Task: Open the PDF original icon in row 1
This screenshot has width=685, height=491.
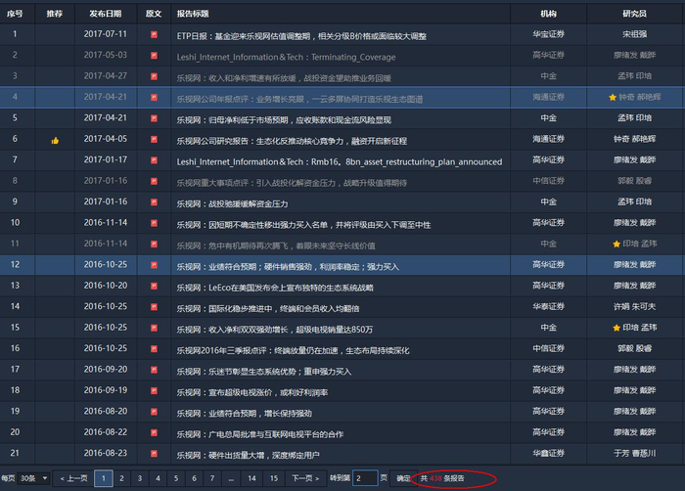Action: tap(154, 34)
